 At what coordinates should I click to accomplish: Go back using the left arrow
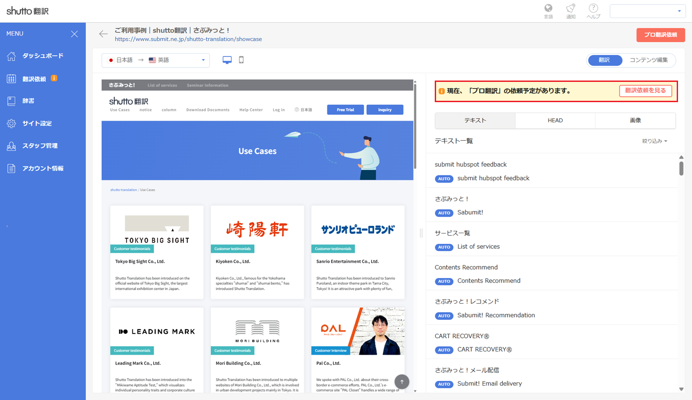pos(104,34)
